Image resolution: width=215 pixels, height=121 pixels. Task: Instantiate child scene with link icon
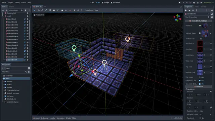(6, 10)
